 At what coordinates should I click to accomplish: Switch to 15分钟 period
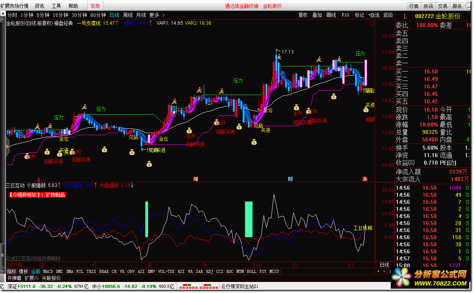[x=60, y=15]
